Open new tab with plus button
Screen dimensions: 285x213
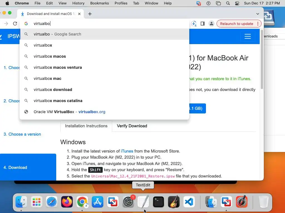point(90,14)
